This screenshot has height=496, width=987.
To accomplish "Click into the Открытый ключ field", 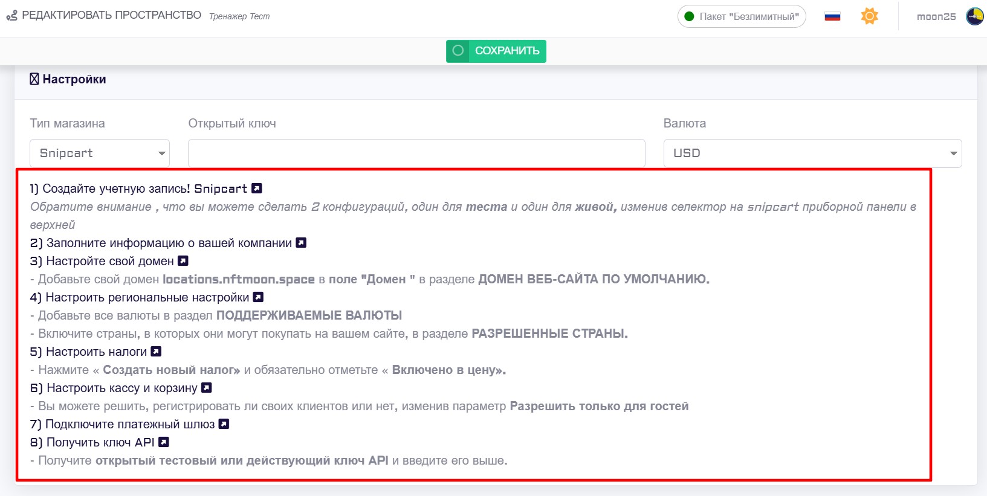I will click(416, 153).
